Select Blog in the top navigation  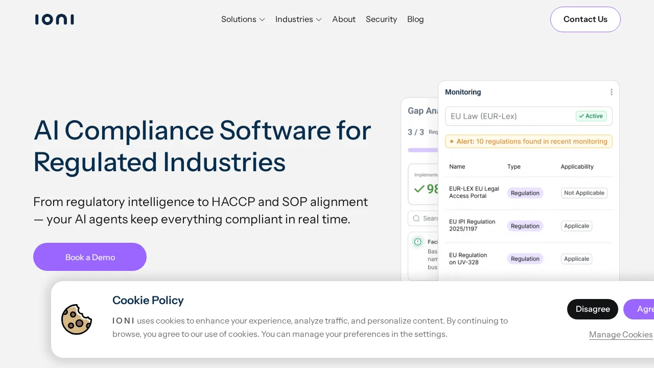click(x=415, y=19)
